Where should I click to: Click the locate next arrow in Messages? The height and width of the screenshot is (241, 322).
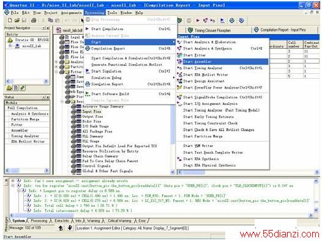(70, 228)
